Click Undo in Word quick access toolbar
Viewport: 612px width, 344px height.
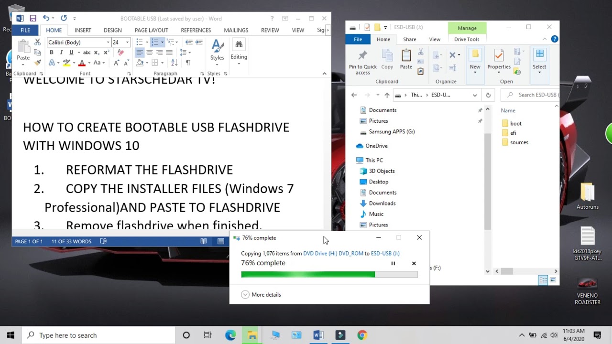(x=46, y=19)
